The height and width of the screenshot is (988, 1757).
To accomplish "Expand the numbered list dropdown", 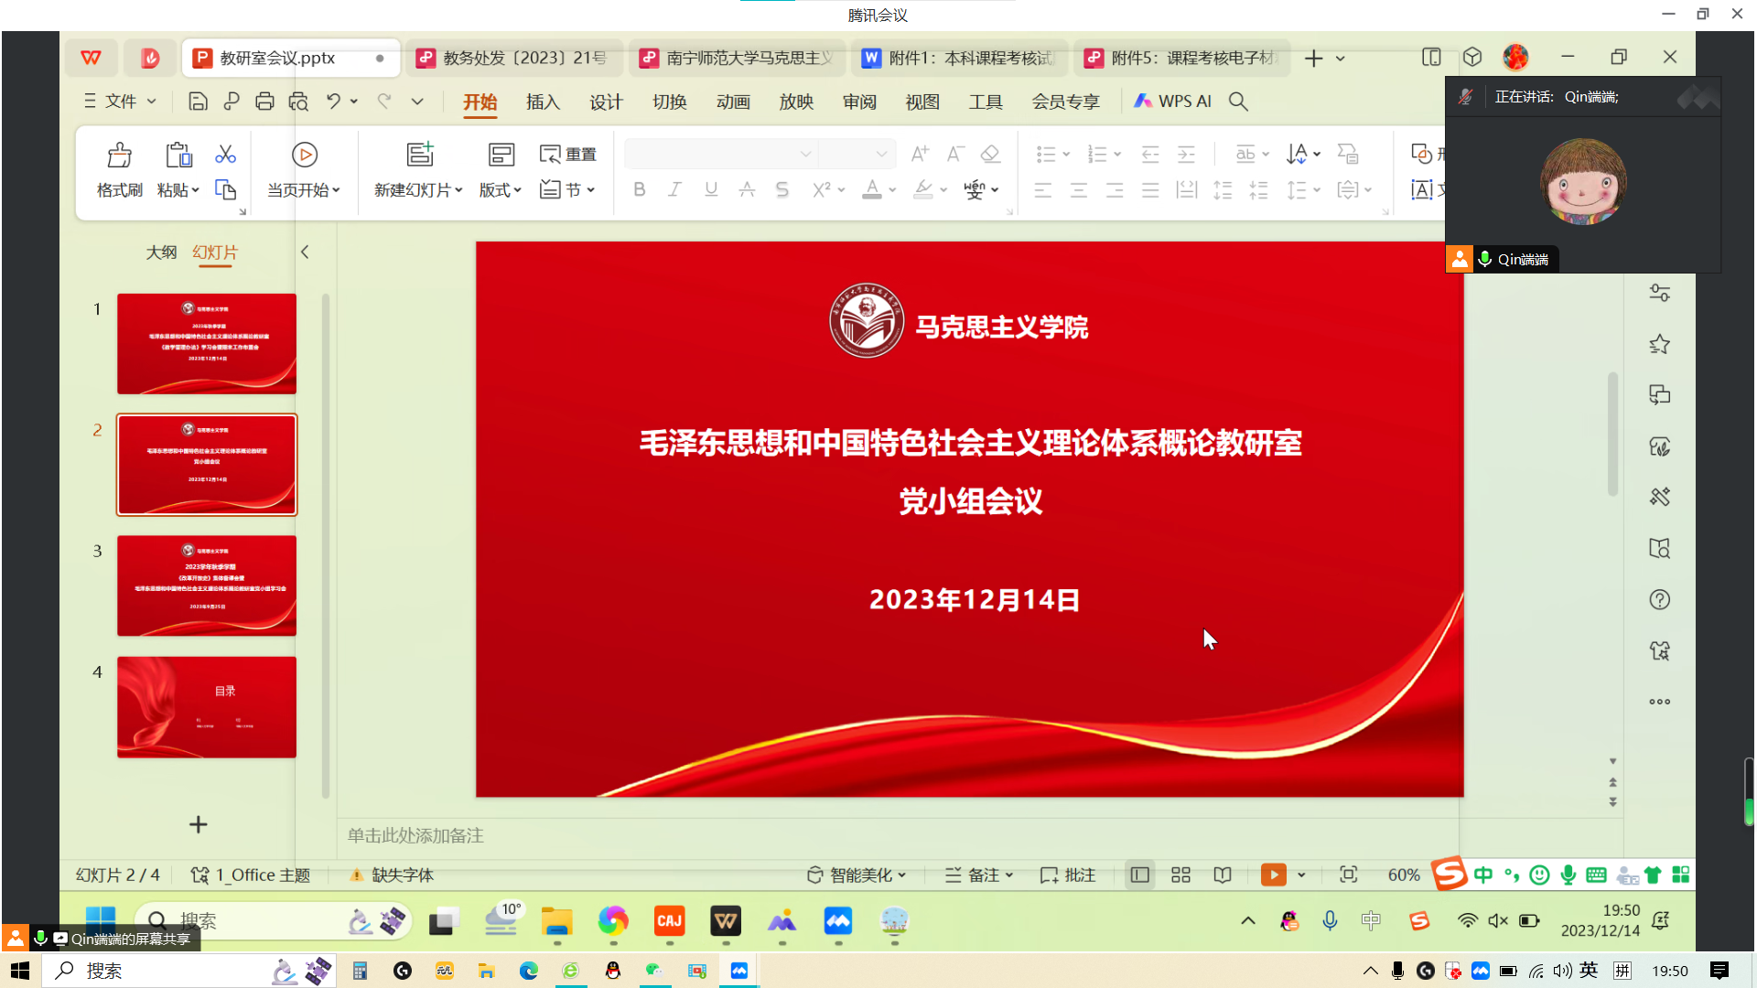I will click(1117, 154).
